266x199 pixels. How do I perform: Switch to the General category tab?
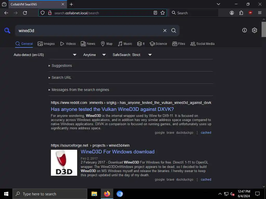(x=24, y=44)
